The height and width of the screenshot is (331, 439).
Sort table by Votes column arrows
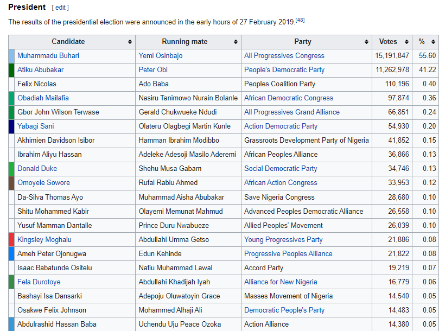click(406, 42)
